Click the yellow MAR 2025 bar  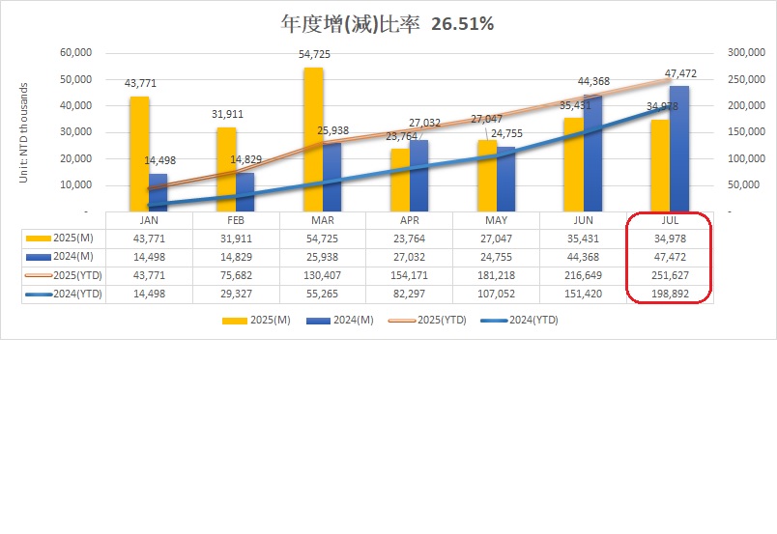coord(313,139)
